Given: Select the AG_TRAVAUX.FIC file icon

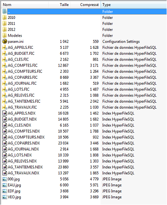Looking at the screenshot, I should [5, 107].
